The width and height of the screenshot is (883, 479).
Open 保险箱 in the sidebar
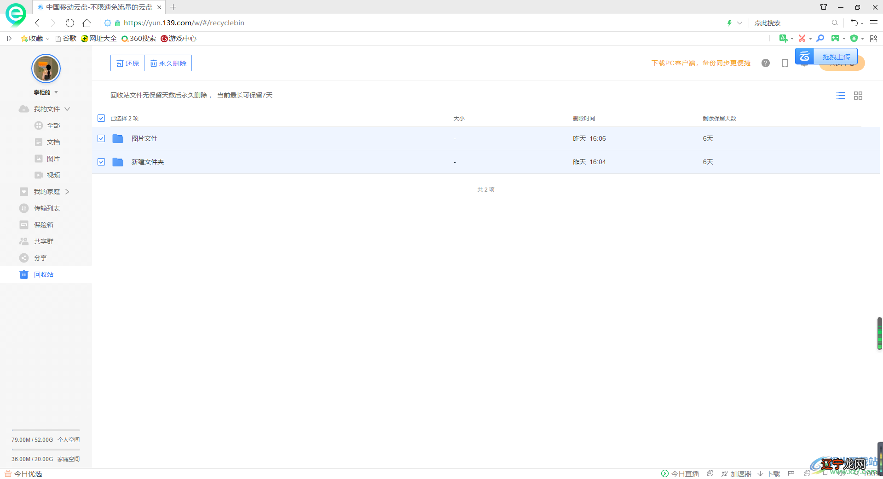click(x=43, y=225)
